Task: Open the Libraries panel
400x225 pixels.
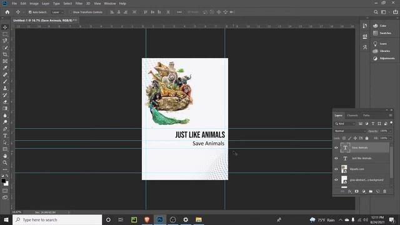Action: click(x=381, y=51)
